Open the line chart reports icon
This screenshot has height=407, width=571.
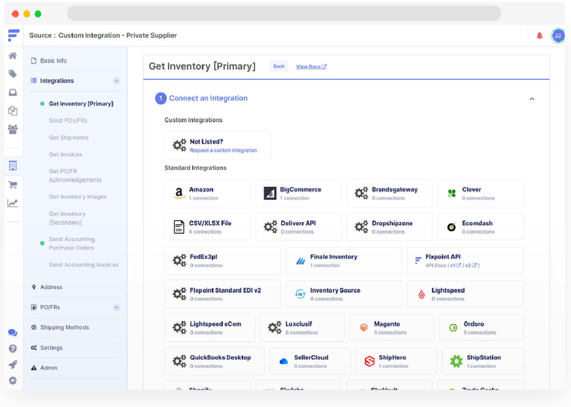[x=13, y=203]
